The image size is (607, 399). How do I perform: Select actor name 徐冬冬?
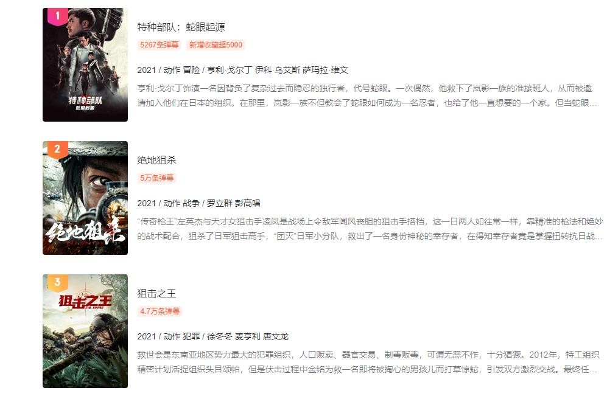pyautogui.click(x=220, y=336)
